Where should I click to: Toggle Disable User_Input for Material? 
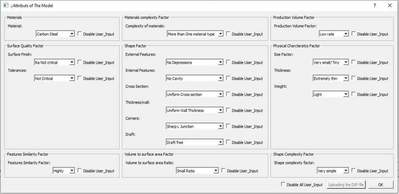(x=79, y=34)
